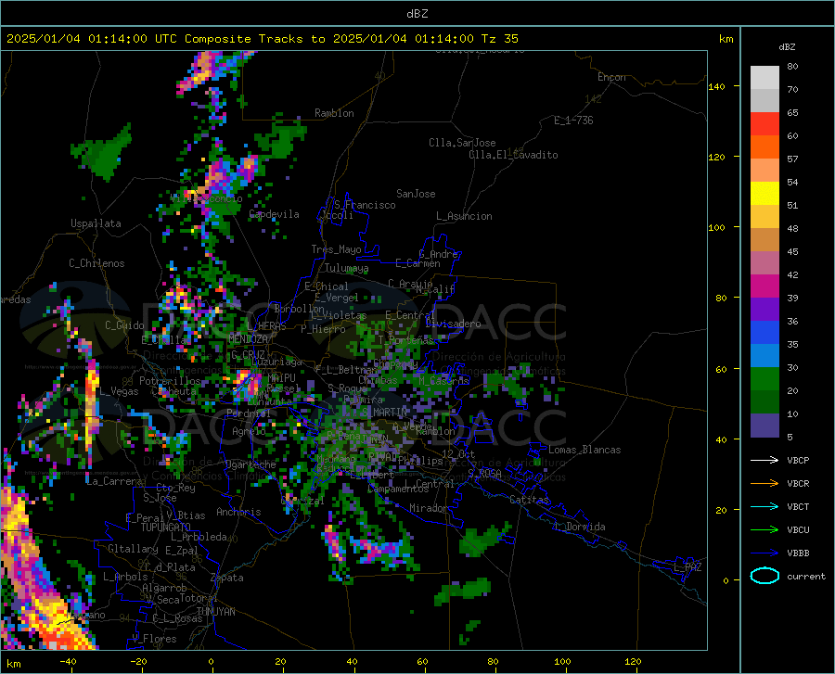The width and height of the screenshot is (835, 674).
Task: Click the 140 km tick on right axis
Action: click(716, 87)
